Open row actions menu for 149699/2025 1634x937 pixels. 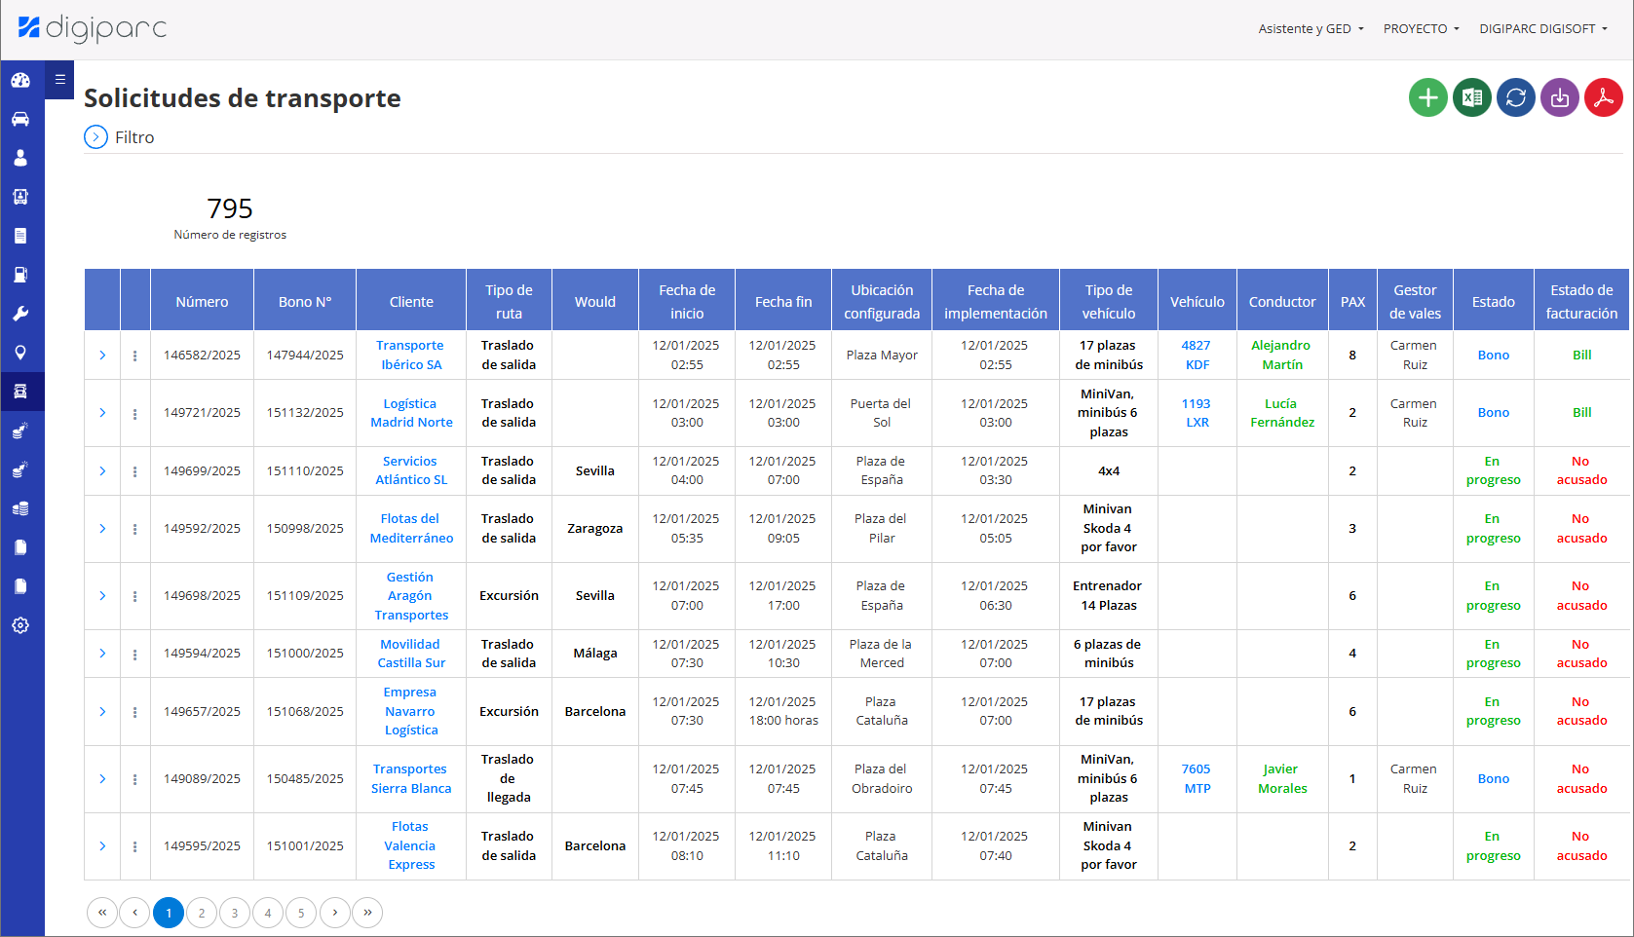click(134, 471)
